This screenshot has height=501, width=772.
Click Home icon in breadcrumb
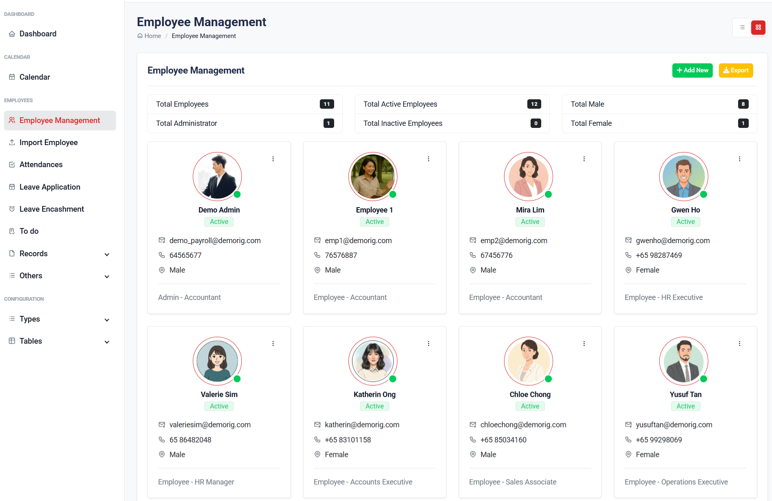140,36
